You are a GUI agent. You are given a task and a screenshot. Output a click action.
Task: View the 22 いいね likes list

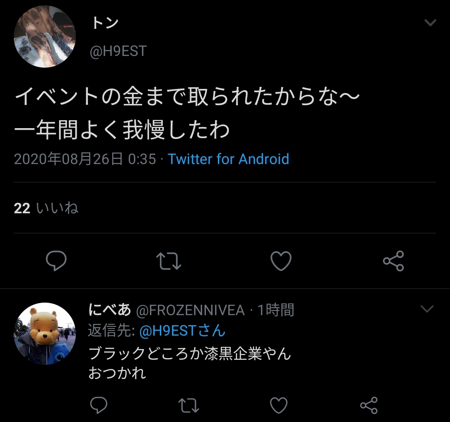(x=46, y=208)
